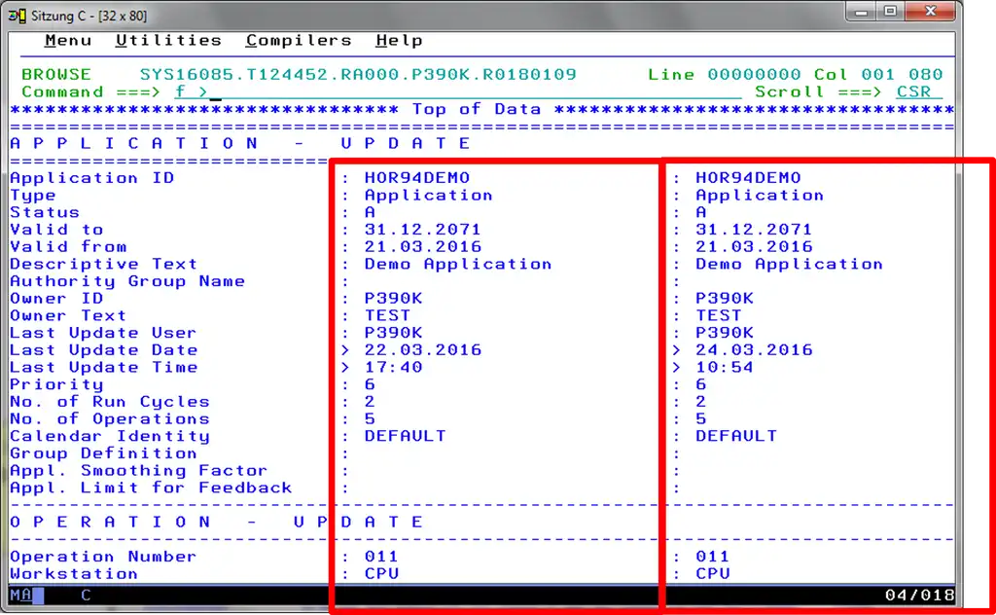Click the 'Col 001 080' indicator

(x=878, y=74)
